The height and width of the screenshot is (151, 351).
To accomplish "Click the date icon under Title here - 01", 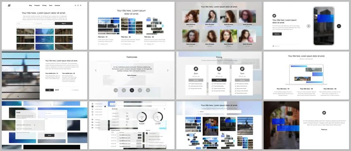I will click(99, 44).
